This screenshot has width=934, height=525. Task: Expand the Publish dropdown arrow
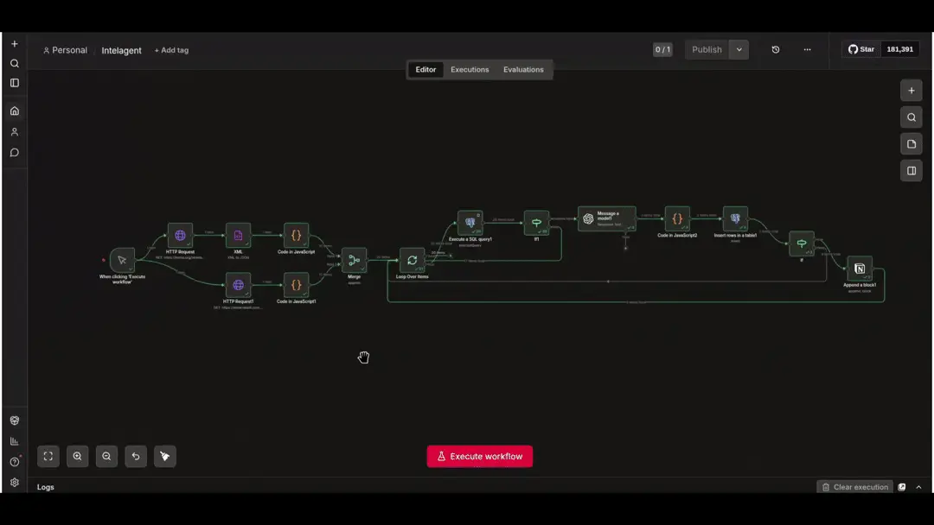[x=739, y=49]
